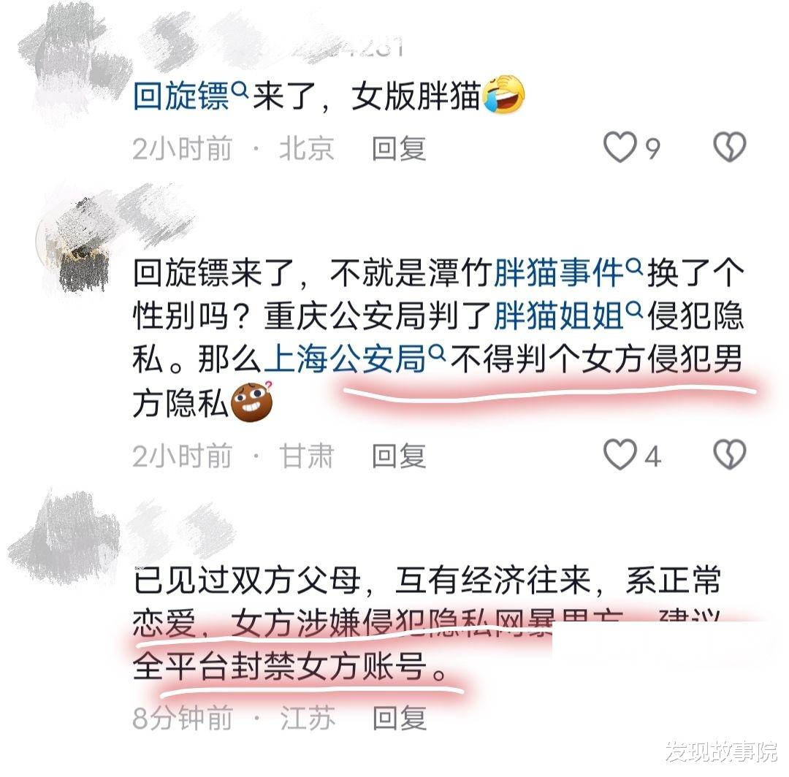Screen dimensions: 789x777
Task: Reply to the Gansu comment via 回复
Action: coord(399,456)
